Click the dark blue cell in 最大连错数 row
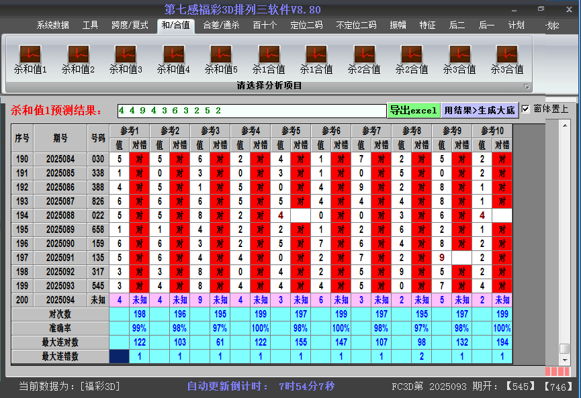The width and height of the screenshot is (581, 398). [x=120, y=356]
